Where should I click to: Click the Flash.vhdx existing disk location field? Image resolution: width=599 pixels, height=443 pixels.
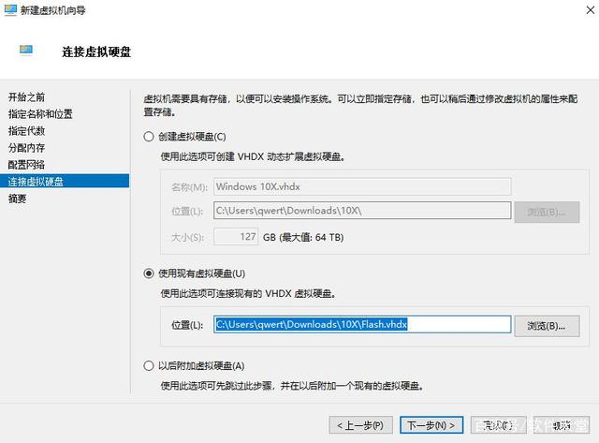(x=362, y=324)
